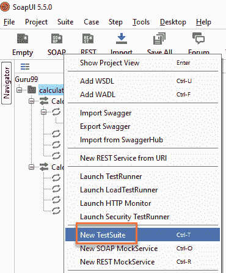
Task: Choose Add WSDL from context menu
Action: click(143, 81)
